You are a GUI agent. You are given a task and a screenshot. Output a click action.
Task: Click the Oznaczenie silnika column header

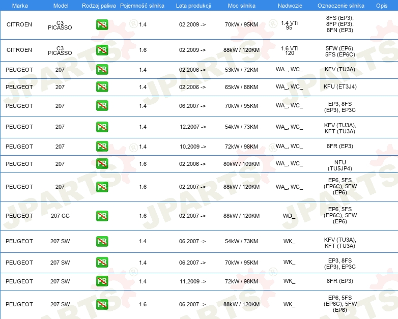pyautogui.click(x=341, y=6)
